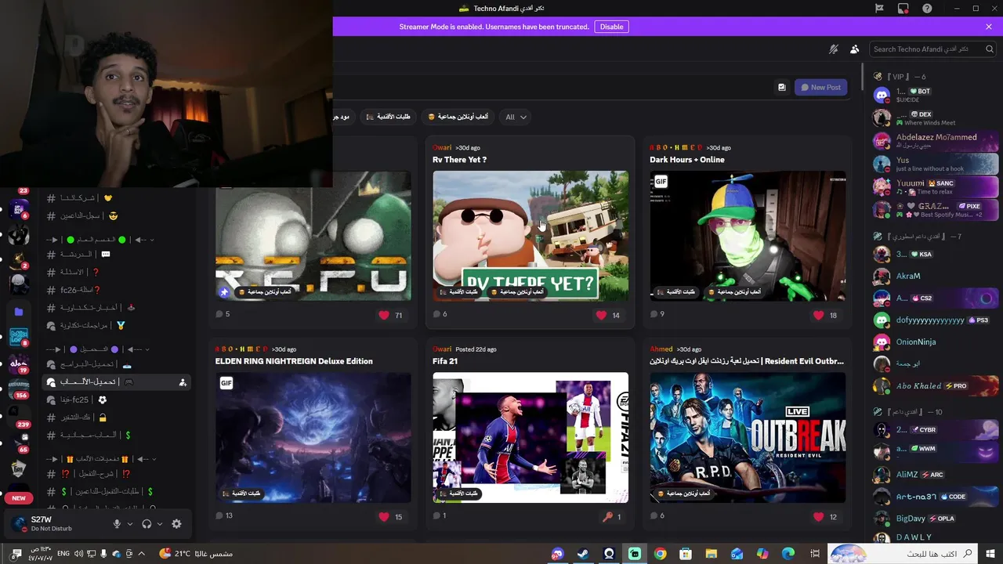
Task: Open the Rv There Yet ? post
Action: pos(459,160)
